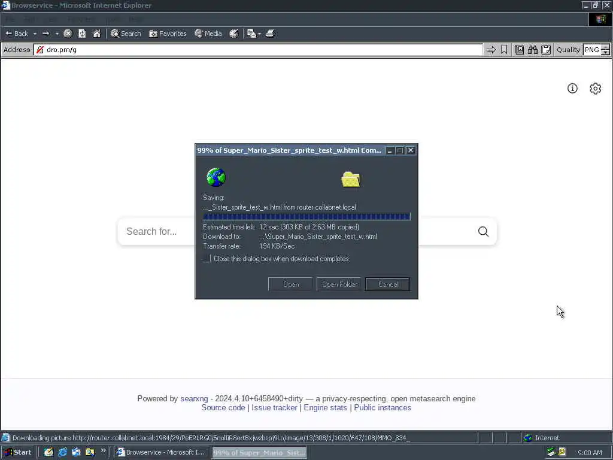Open the Issue tracker footer link
The image size is (613, 460).
(274, 407)
